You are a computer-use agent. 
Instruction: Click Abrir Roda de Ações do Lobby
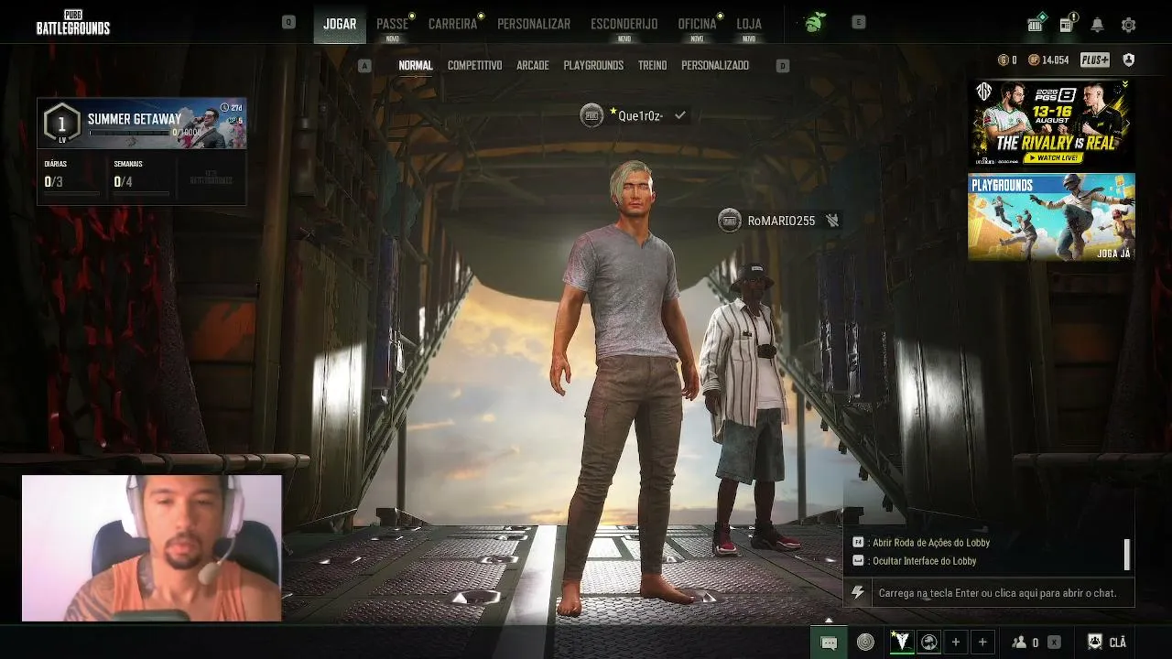pos(931,543)
